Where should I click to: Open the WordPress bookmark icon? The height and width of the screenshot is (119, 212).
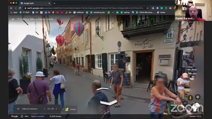(x=87, y=13)
